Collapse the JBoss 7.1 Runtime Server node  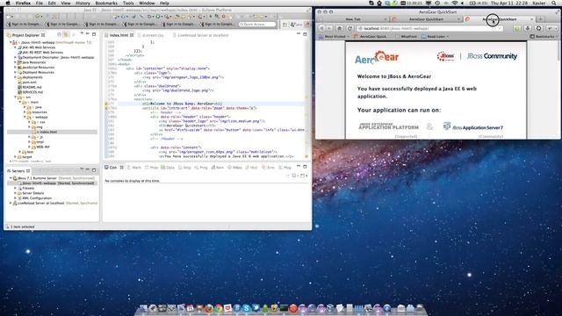[11, 178]
